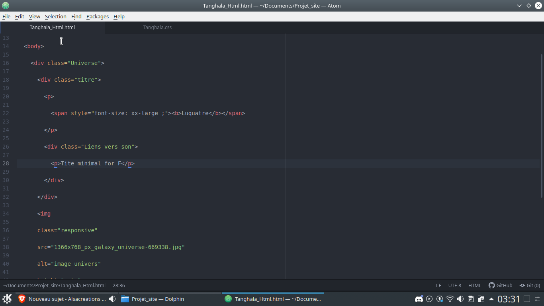Place cursor on the <body> tag
The height and width of the screenshot is (306, 544).
34,46
